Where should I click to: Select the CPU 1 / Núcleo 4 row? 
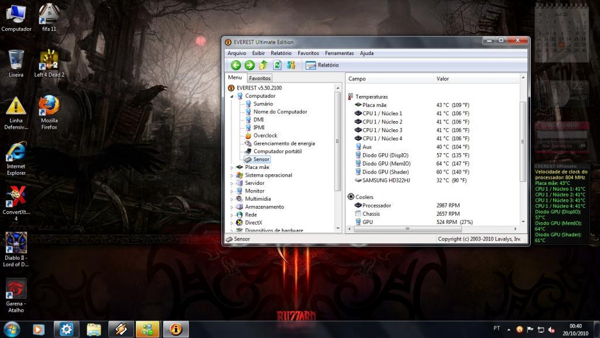pos(412,139)
